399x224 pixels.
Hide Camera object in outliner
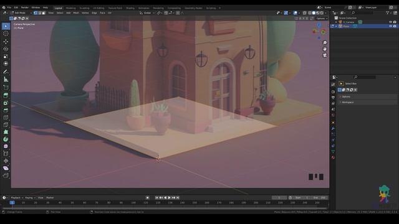point(390,22)
